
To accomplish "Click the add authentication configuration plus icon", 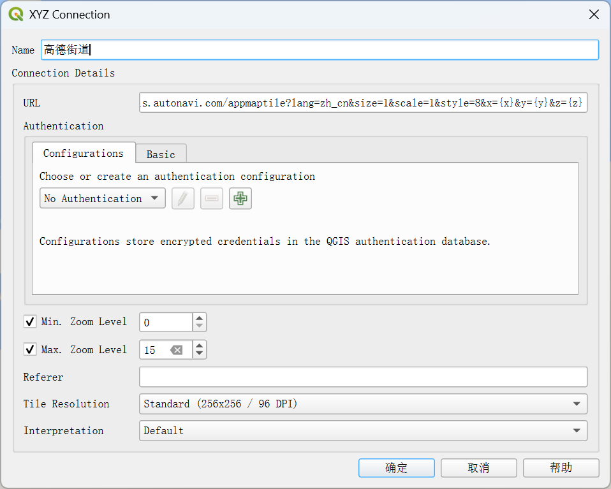I will coord(240,199).
